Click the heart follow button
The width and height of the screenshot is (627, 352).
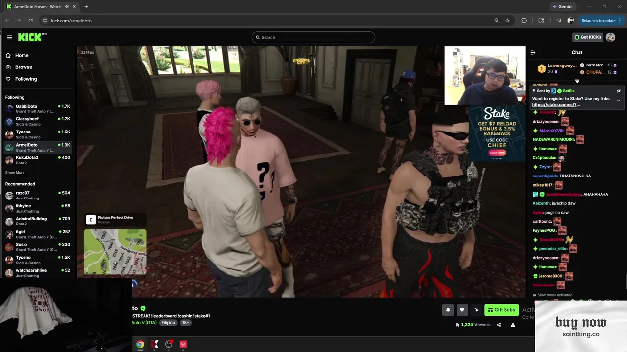click(x=462, y=309)
